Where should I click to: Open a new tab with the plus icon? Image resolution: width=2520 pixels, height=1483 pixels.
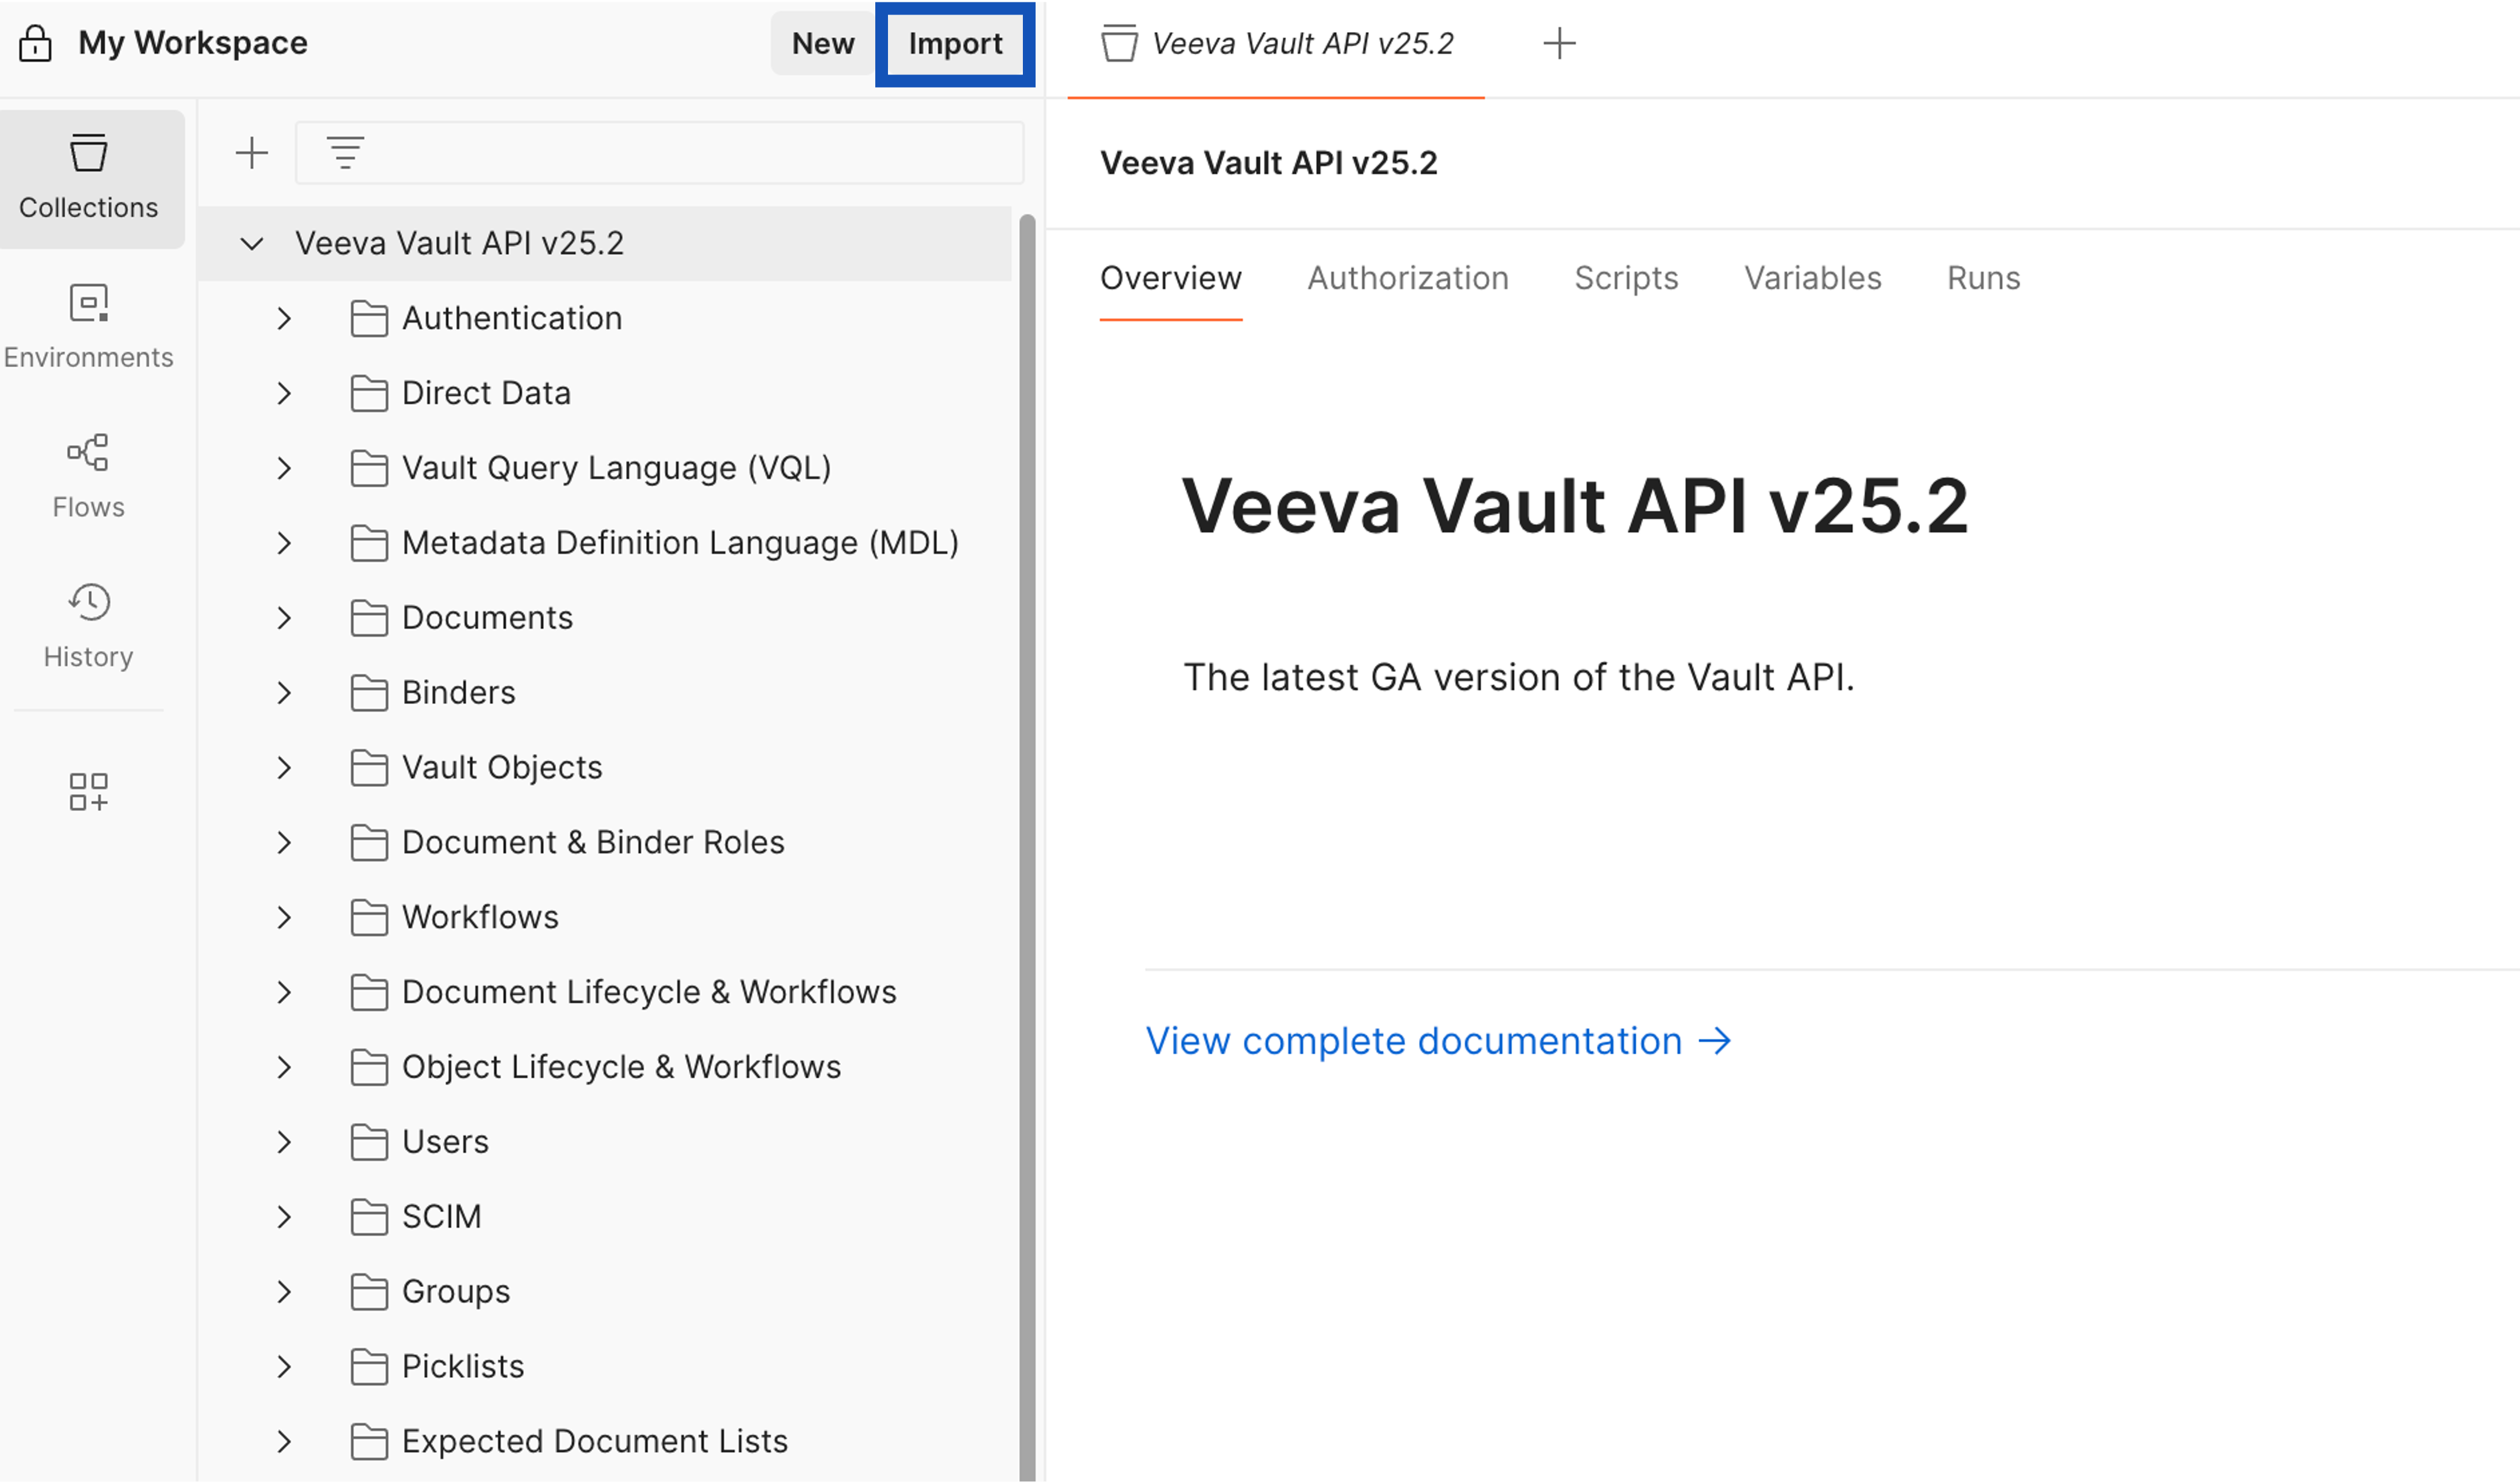pyautogui.click(x=1559, y=43)
